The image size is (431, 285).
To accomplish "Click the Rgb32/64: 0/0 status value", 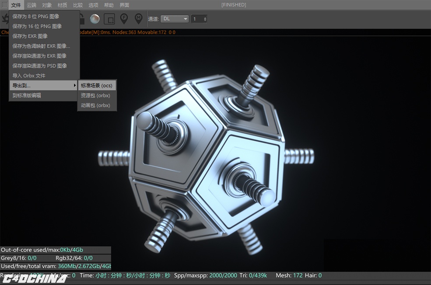I will click(74, 258).
